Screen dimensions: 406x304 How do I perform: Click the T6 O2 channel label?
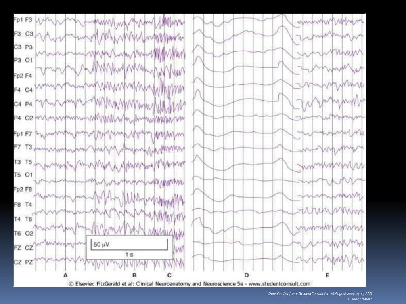click(x=23, y=234)
